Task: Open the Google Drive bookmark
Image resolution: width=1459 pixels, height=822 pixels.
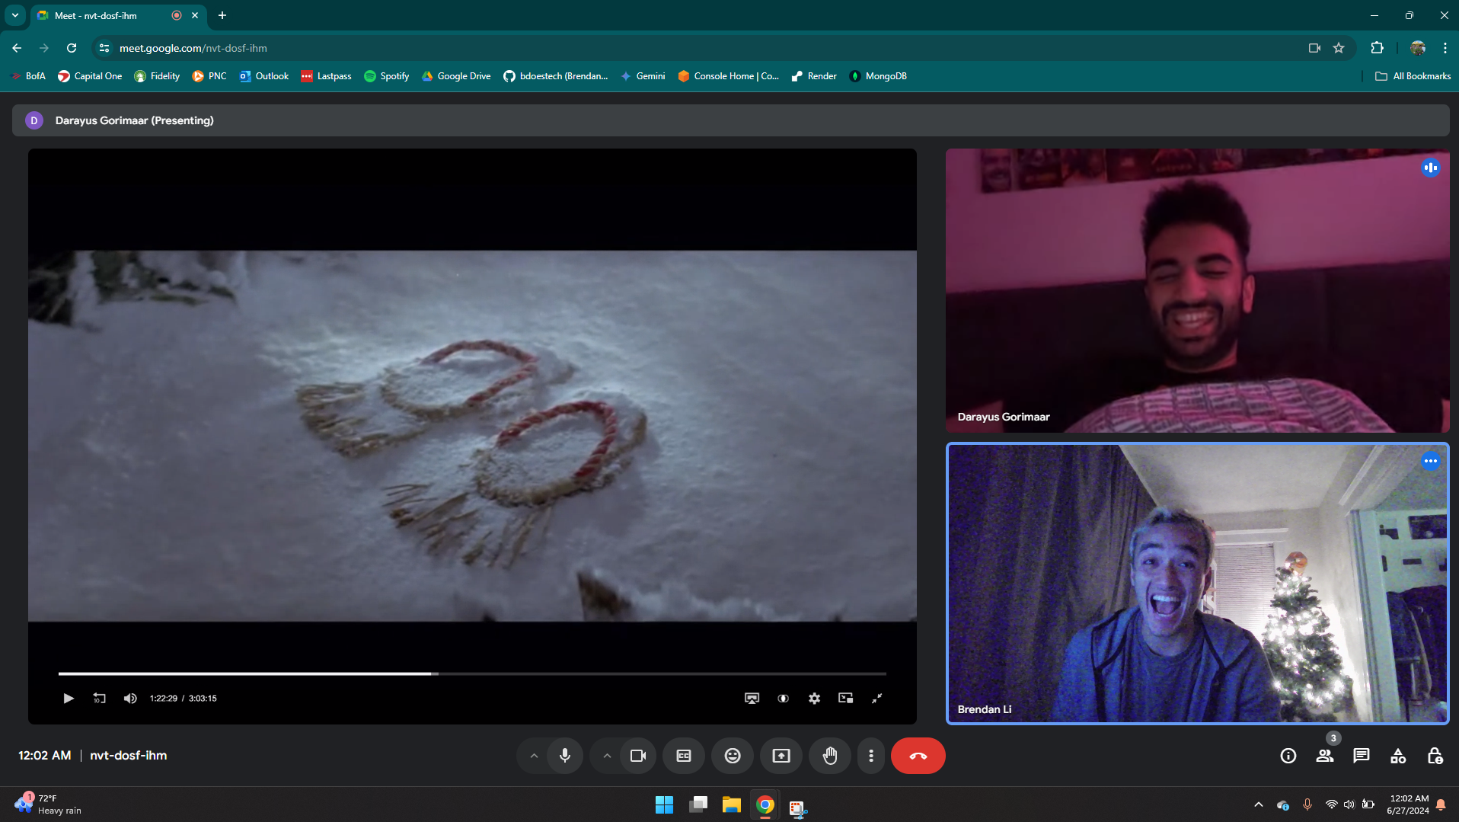Action: (456, 76)
